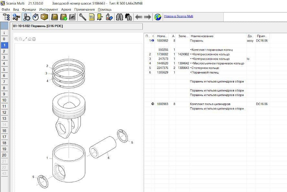The height and width of the screenshot is (192, 287).
Task: Open the Функции menu
Action: (x=29, y=9)
